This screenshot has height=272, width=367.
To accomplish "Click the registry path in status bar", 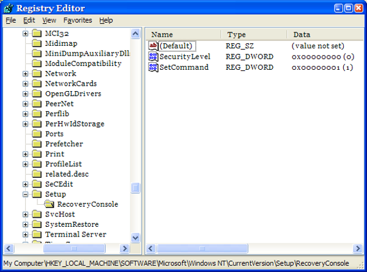I will point(176,263).
